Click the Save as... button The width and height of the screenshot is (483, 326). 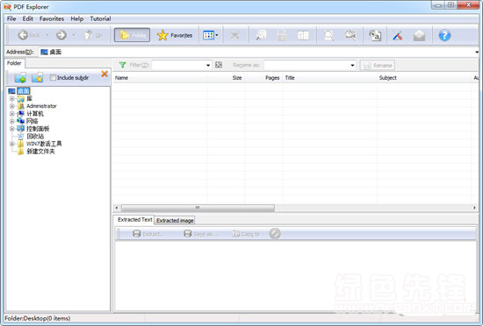[x=200, y=234]
